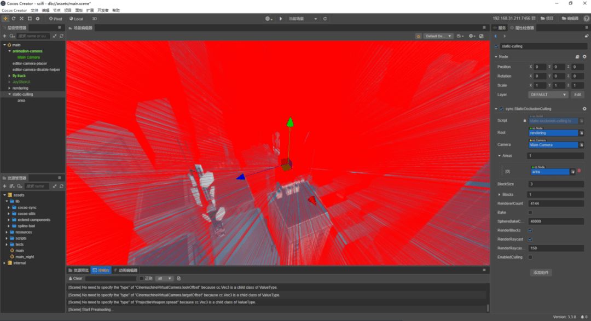Add new asset with plus icon
The height and width of the screenshot is (321, 591).
click(x=4, y=186)
